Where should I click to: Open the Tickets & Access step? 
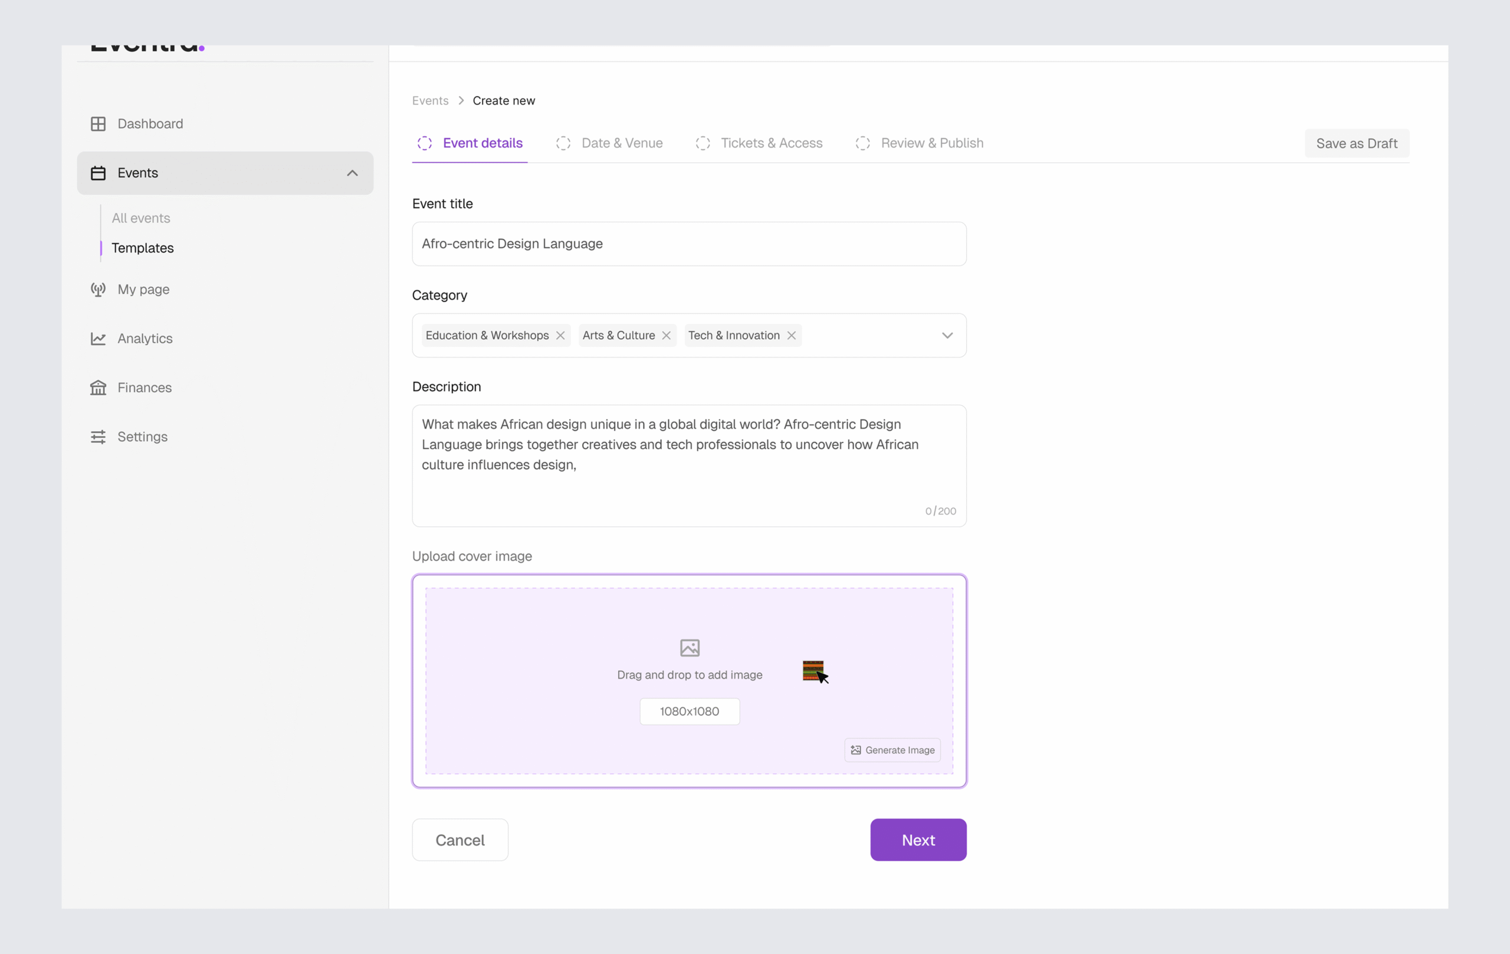point(771,143)
